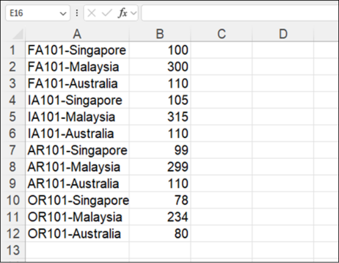Click the cell with value 234
Viewport: 339px width, 263px height.
pos(160,217)
